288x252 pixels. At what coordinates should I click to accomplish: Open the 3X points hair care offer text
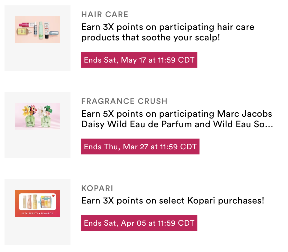[x=168, y=32]
